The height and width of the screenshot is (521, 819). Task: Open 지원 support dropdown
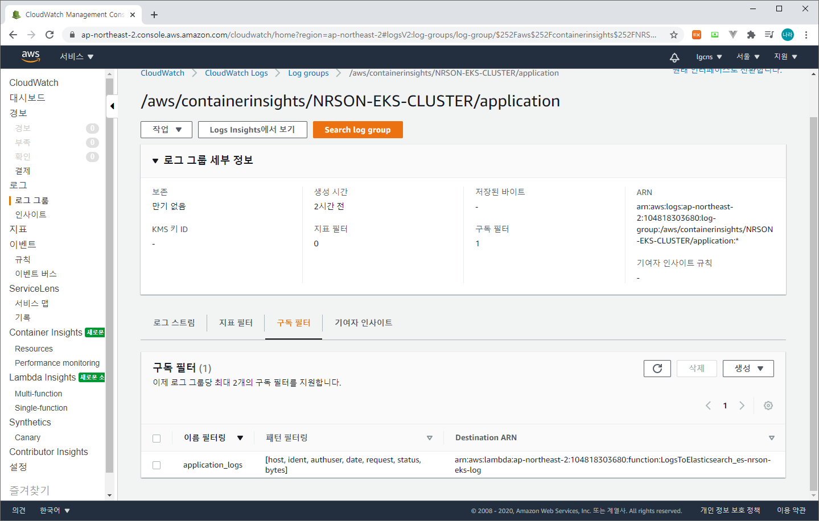click(x=785, y=57)
